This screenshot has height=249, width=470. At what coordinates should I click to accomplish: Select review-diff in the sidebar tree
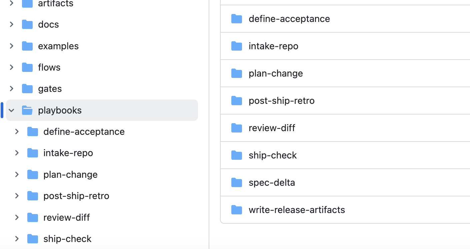(x=66, y=217)
